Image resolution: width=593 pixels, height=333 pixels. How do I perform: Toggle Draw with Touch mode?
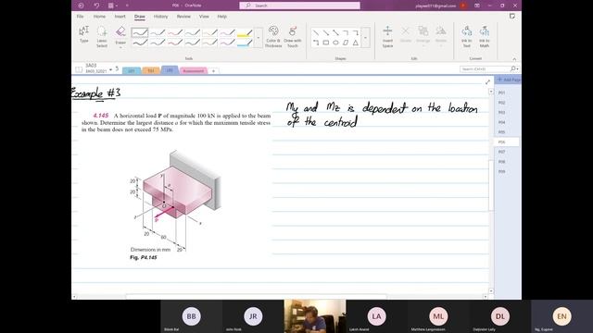(293, 36)
